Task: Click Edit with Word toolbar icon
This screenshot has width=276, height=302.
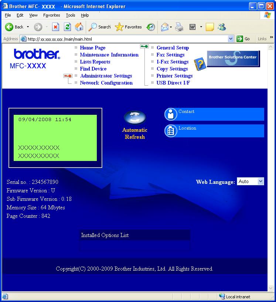Action: coord(192,27)
